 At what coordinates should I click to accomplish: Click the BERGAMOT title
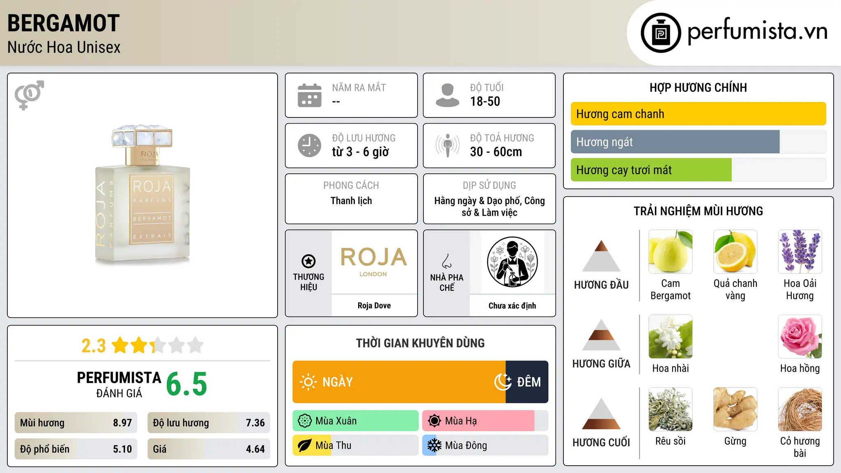point(64,23)
